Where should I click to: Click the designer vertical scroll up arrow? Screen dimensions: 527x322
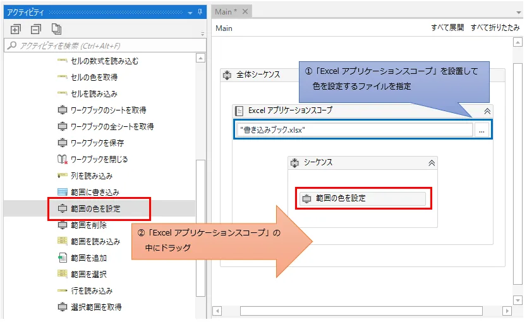(518, 42)
